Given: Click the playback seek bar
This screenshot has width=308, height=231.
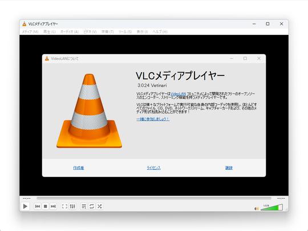Looking at the screenshot, I should pyautogui.click(x=154, y=198).
